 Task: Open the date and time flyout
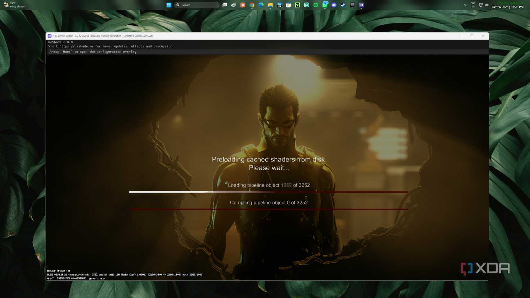508,7
